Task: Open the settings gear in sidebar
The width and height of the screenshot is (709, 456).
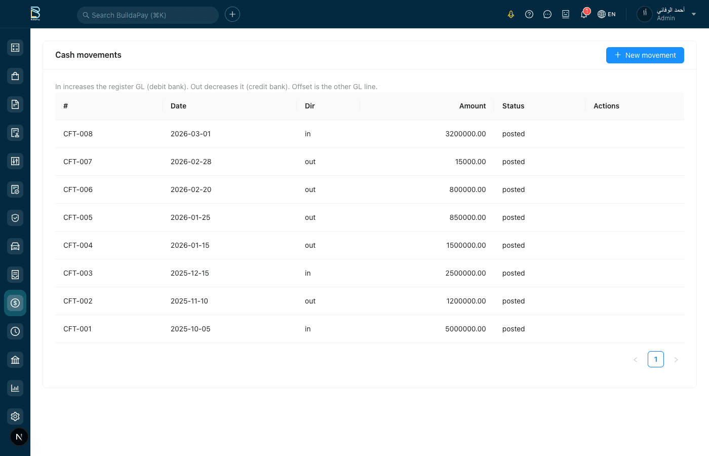Action: [x=15, y=416]
